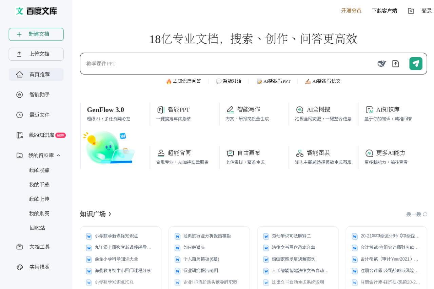Open 智能助手 via its sidebar icon
The image size is (434, 289).
20,95
